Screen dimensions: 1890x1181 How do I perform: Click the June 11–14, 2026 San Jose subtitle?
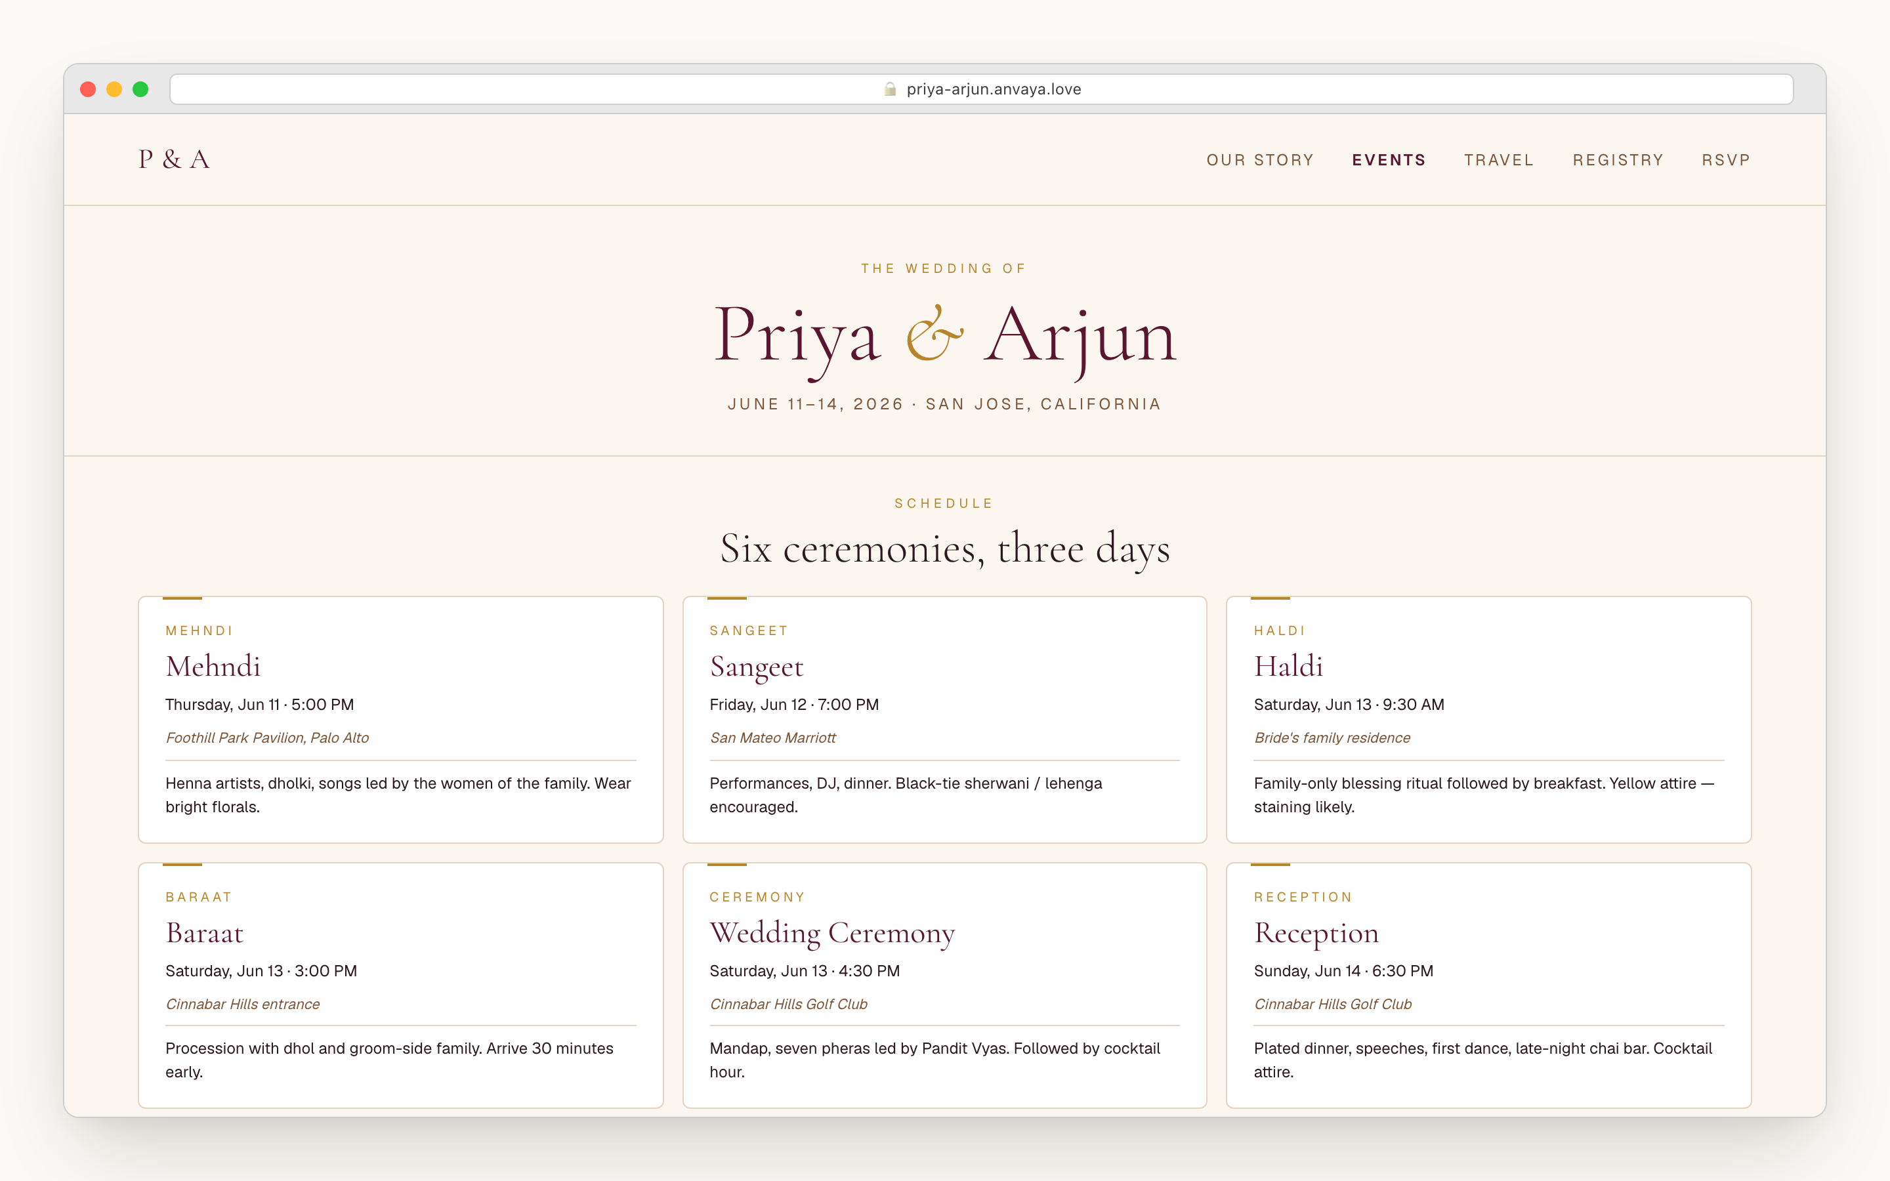945,405
